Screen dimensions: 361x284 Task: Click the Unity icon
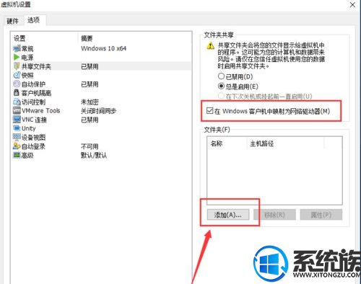coord(17,128)
